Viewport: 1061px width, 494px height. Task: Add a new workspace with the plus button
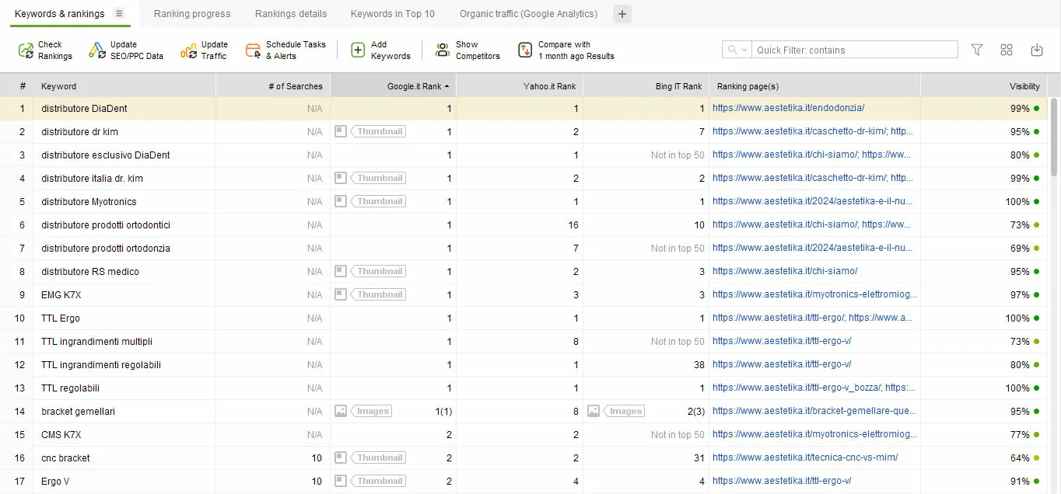pos(621,13)
